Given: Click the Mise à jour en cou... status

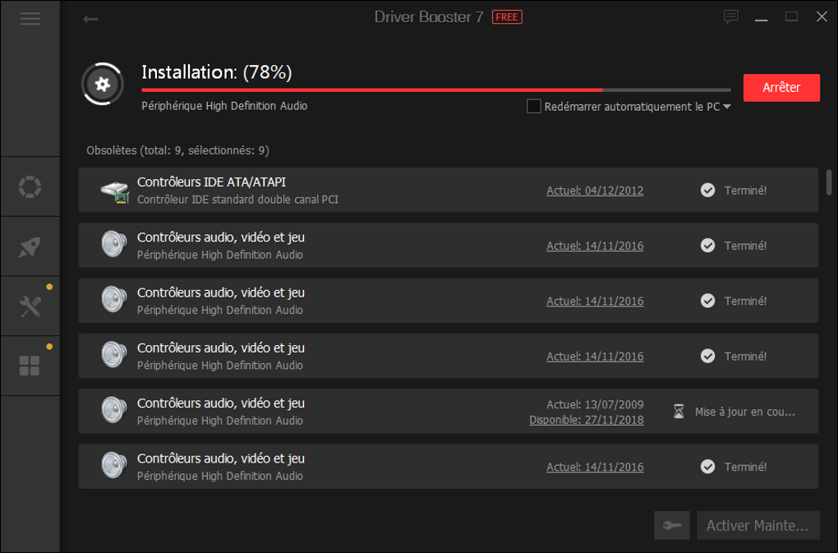Looking at the screenshot, I should (x=744, y=412).
